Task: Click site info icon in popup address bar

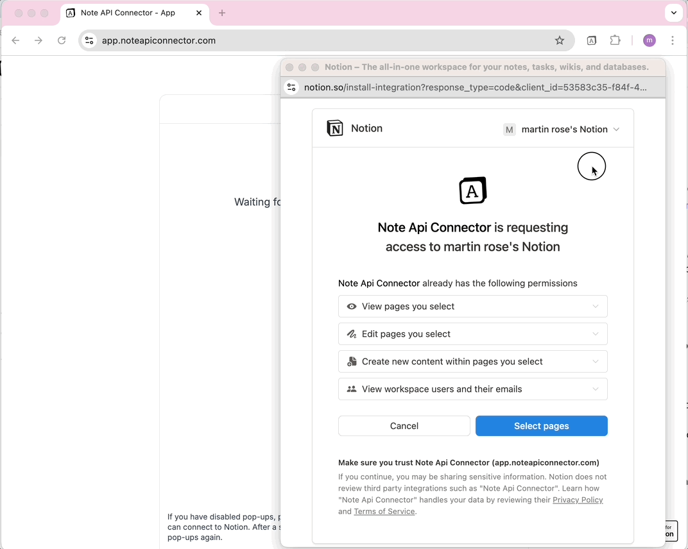Action: [291, 87]
